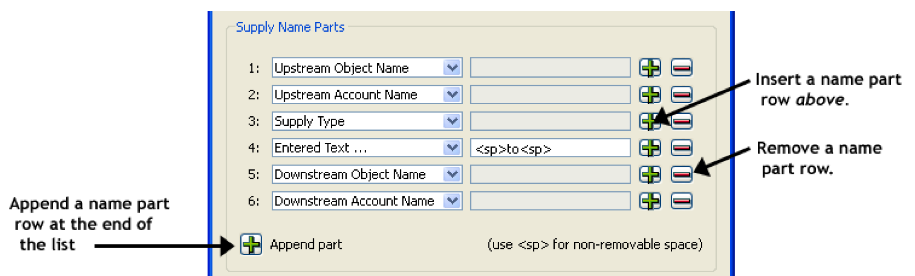Click the text field containing <sp>to<sp>
The image size is (915, 276).
click(x=550, y=148)
